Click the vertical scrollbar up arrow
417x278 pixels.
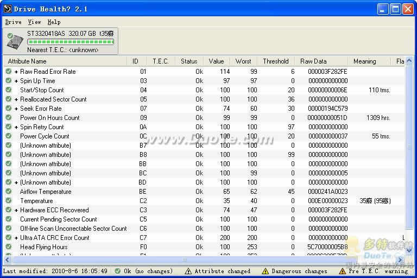pyautogui.click(x=409, y=61)
